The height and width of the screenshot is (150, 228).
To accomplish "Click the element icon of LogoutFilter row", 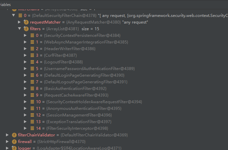I will 32,62.
